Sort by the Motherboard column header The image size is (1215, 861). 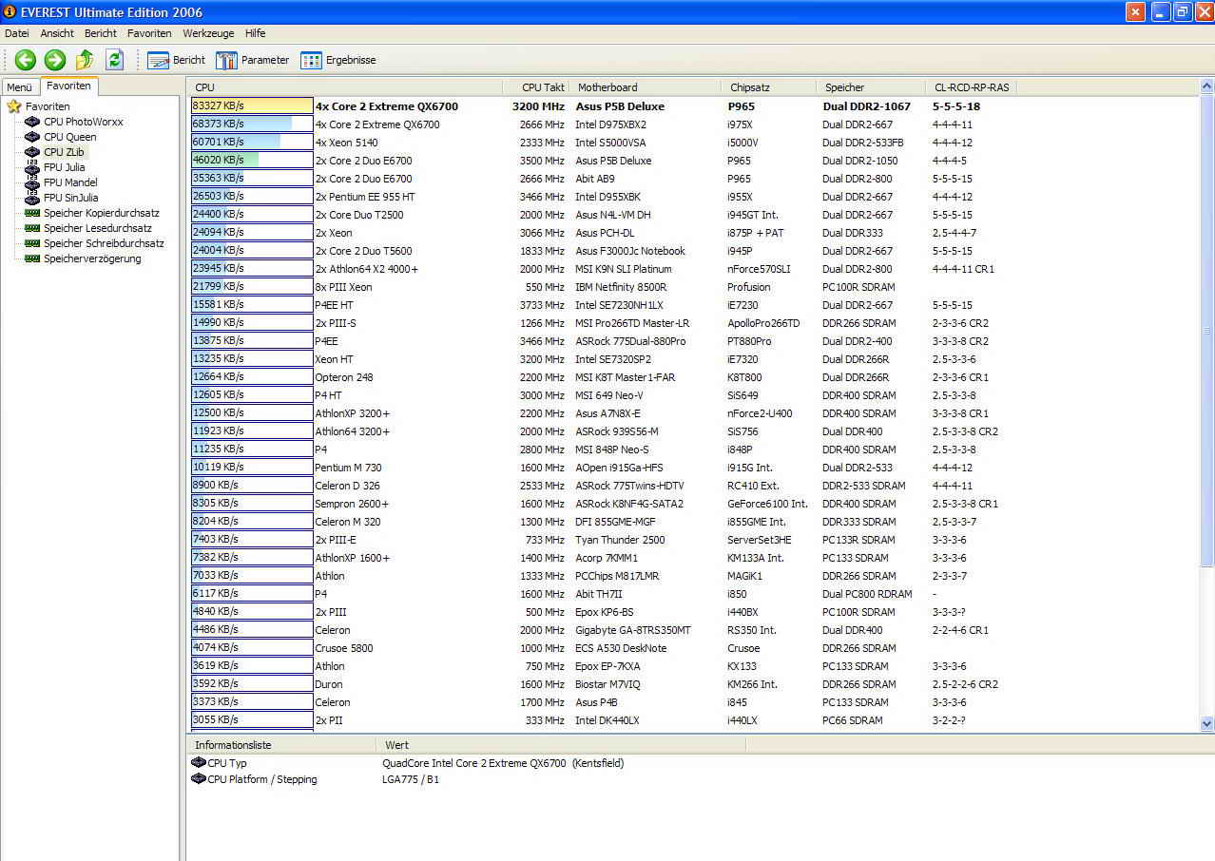coord(645,87)
